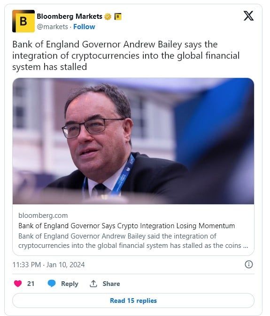This screenshot has height=316, width=270.
Task: Click the tweet text about Andrew Bailey
Action: pyautogui.click(x=126, y=55)
